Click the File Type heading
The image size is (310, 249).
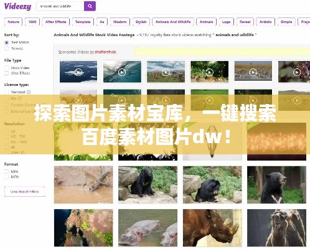pyautogui.click(x=12, y=60)
